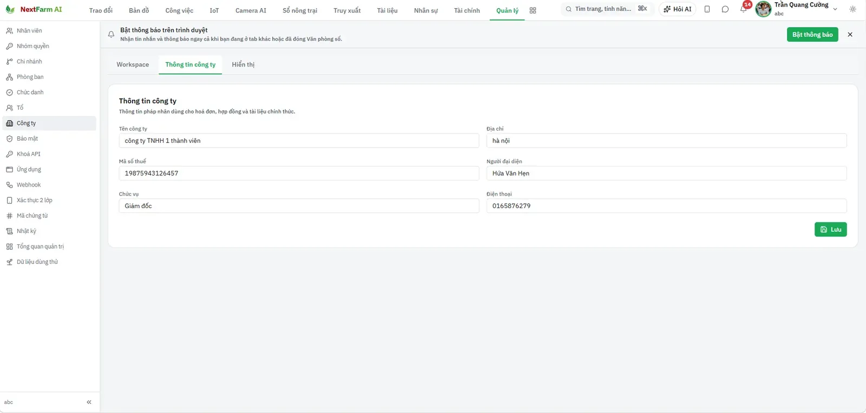The image size is (866, 413).
Task: Select Webhook in the sidebar
Action: pyautogui.click(x=49, y=185)
